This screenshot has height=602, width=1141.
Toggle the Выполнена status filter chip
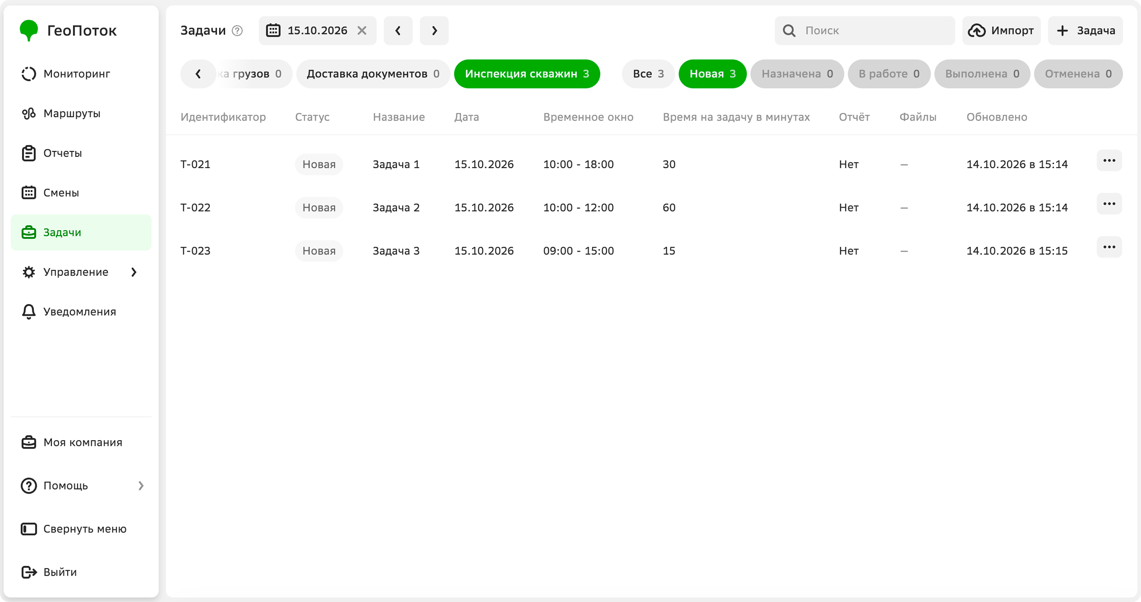click(x=982, y=74)
